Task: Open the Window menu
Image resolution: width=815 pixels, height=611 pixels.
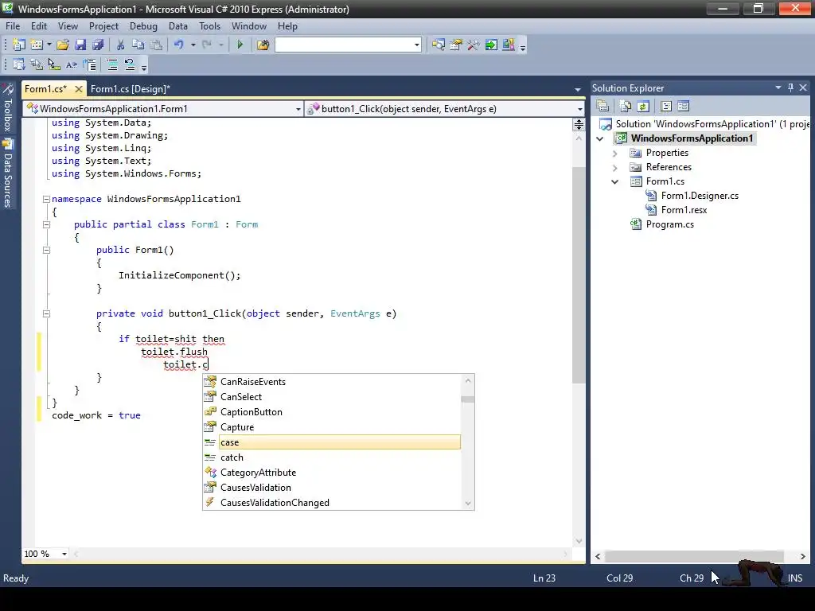Action: click(249, 26)
